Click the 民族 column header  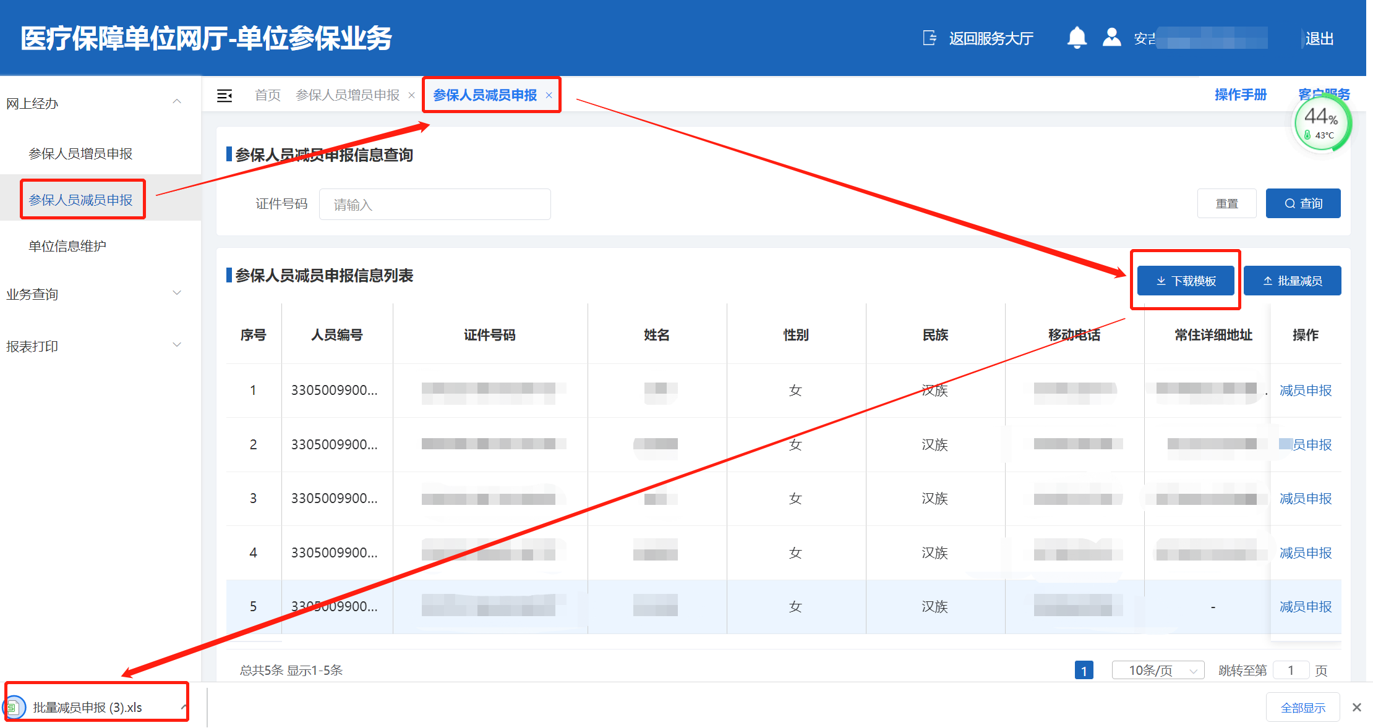[935, 335]
